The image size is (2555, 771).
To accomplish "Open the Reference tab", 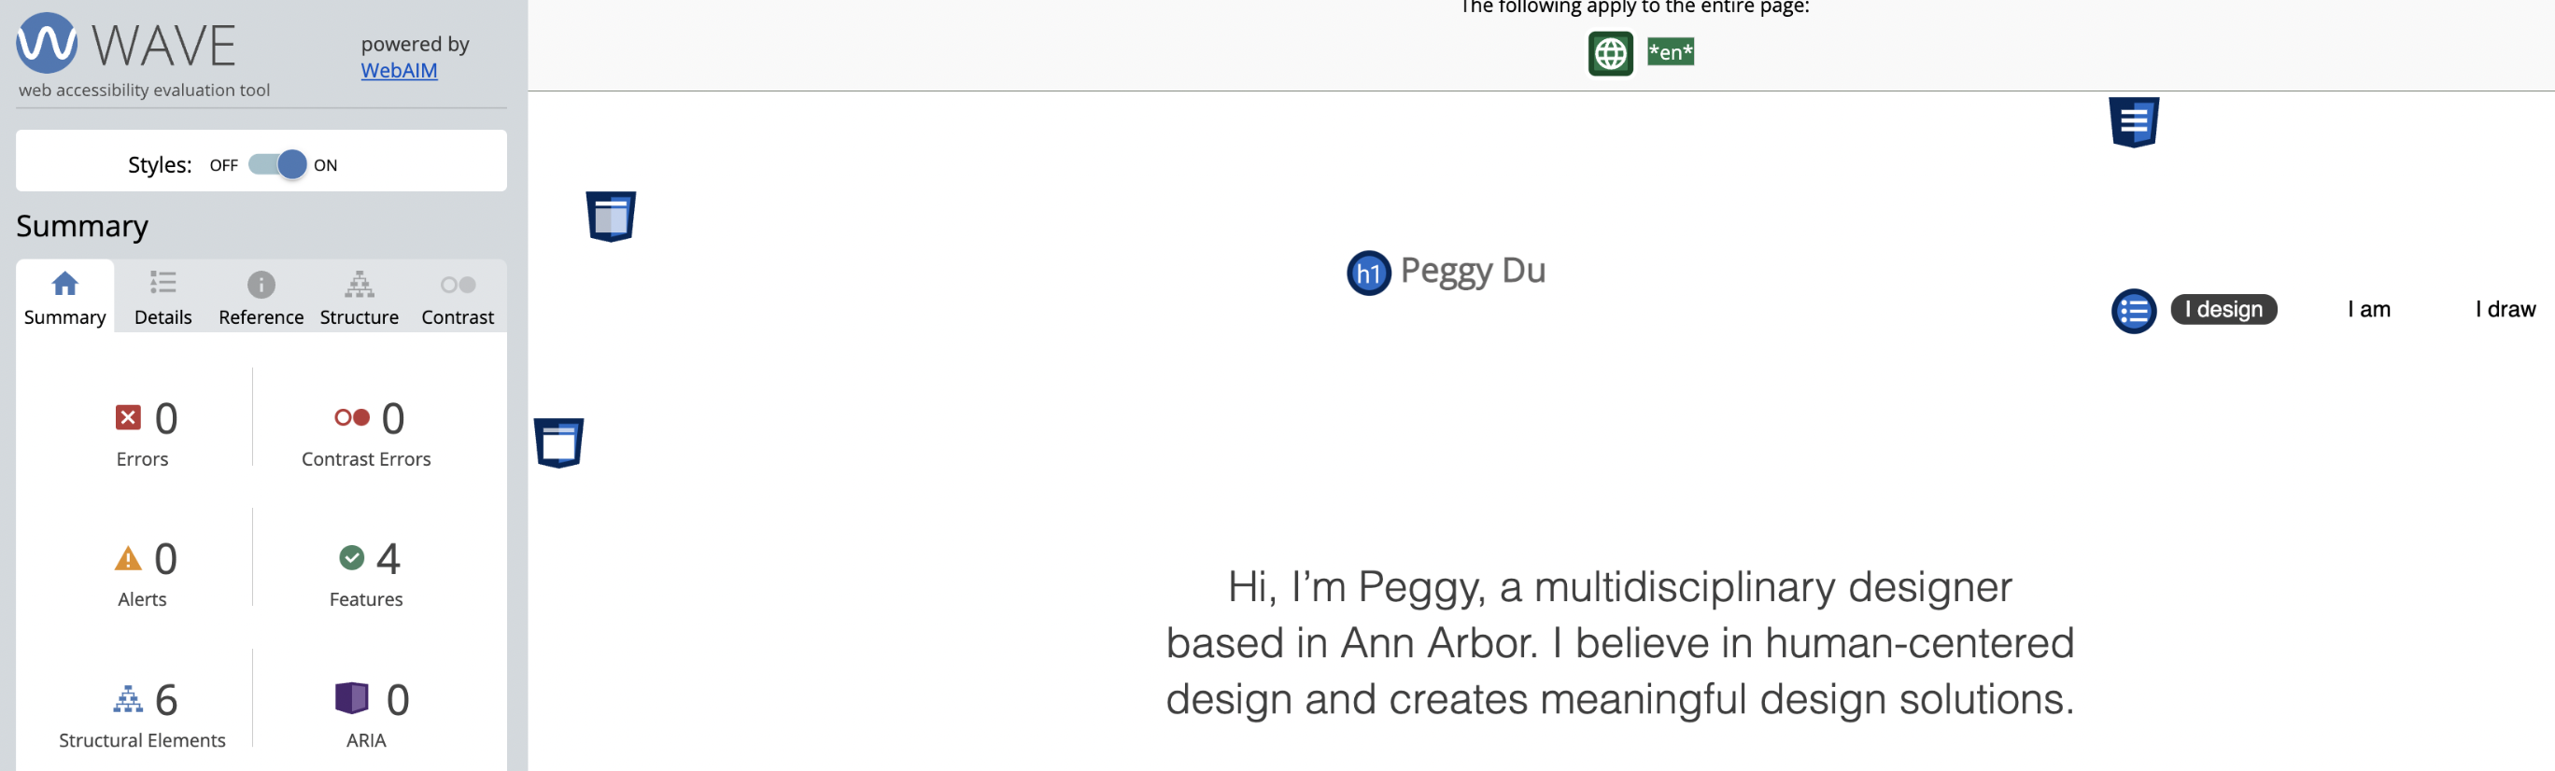I will [261, 298].
